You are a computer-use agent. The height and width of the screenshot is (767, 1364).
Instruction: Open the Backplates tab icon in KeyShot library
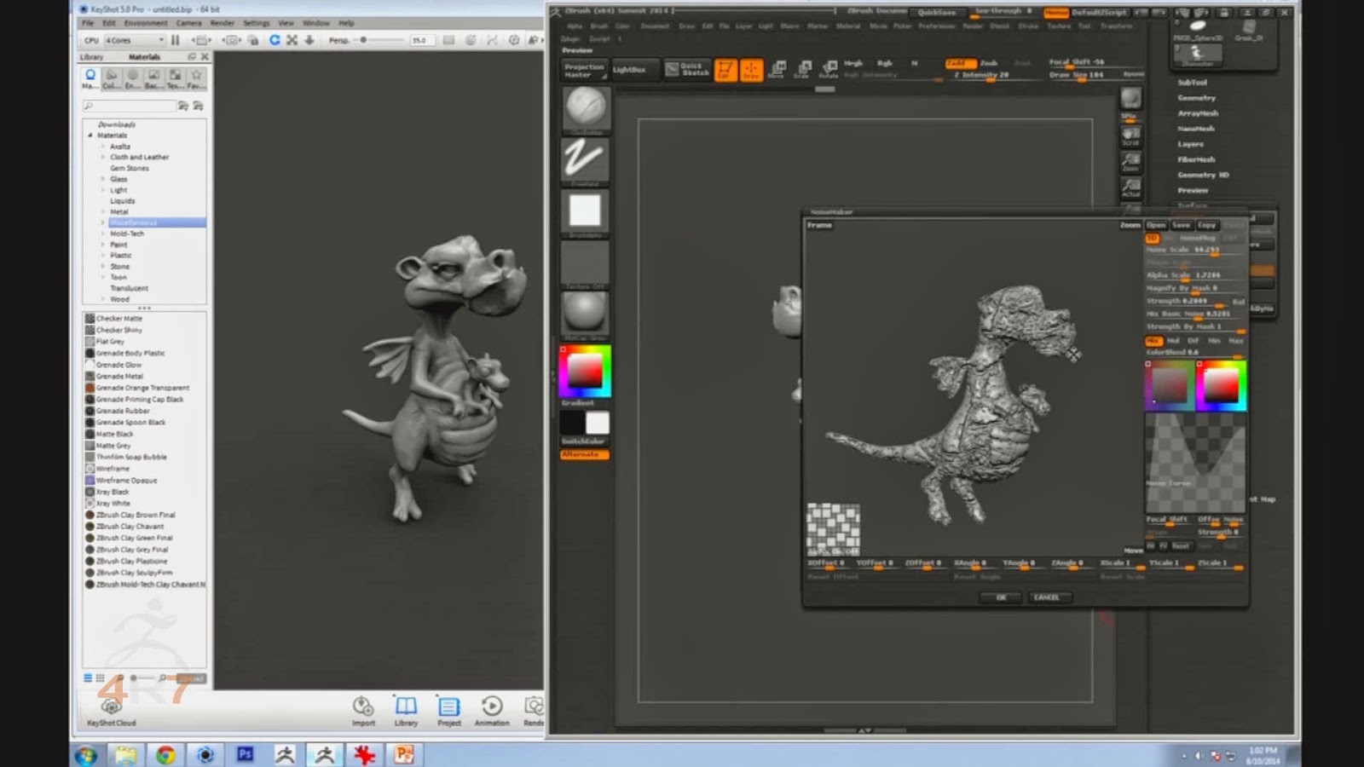(x=153, y=78)
